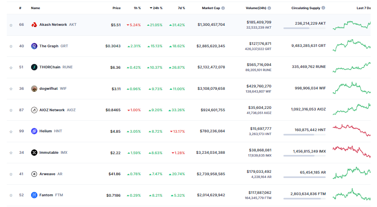The image size is (377, 207).
Task: Click Fantom supply 2,803,634,836 FTM
Action: 308,194
